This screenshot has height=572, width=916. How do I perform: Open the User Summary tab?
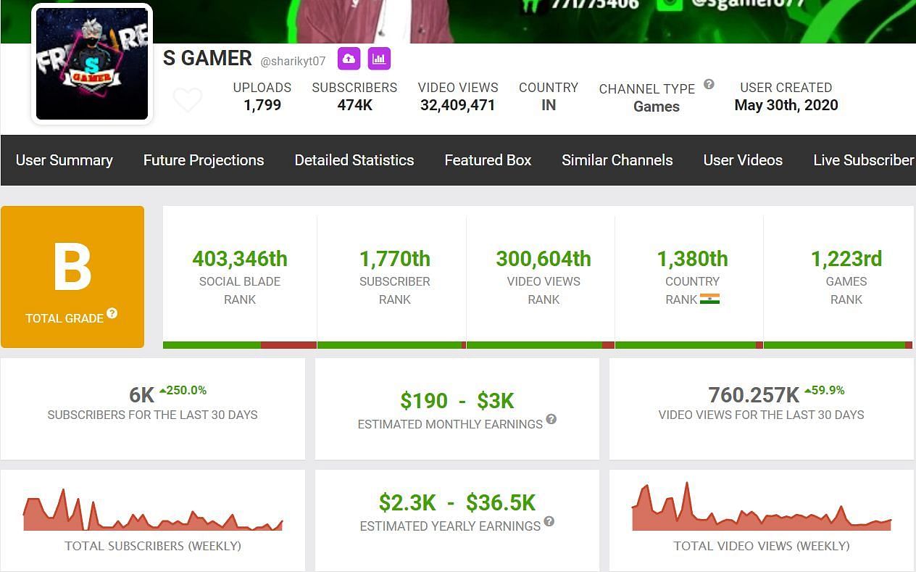pos(64,160)
